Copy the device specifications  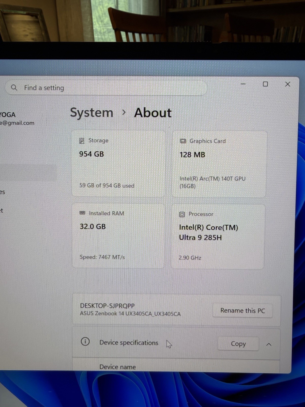pyautogui.click(x=238, y=344)
